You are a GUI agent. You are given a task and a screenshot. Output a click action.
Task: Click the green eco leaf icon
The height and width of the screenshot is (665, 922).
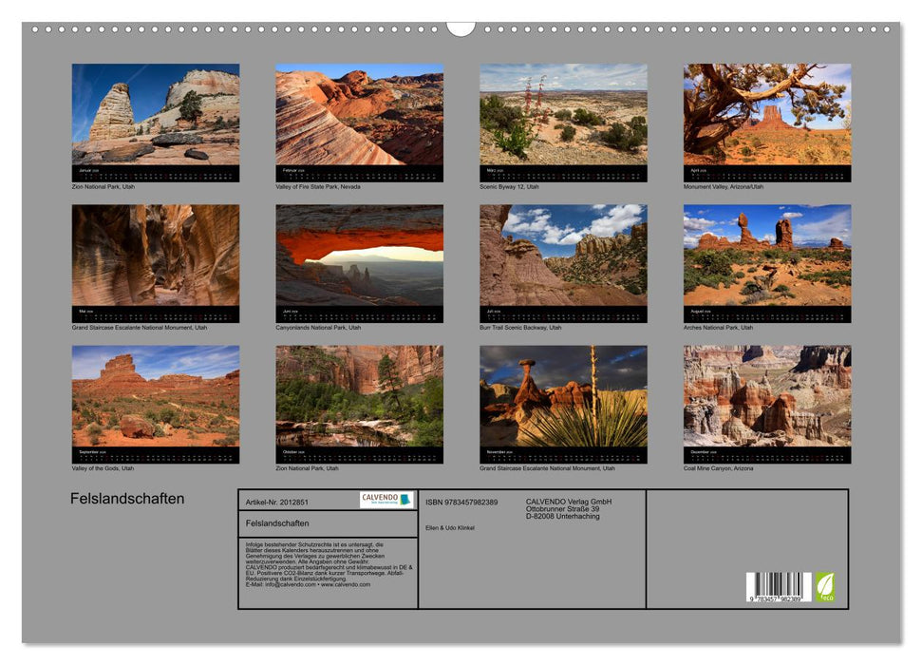coord(825,586)
